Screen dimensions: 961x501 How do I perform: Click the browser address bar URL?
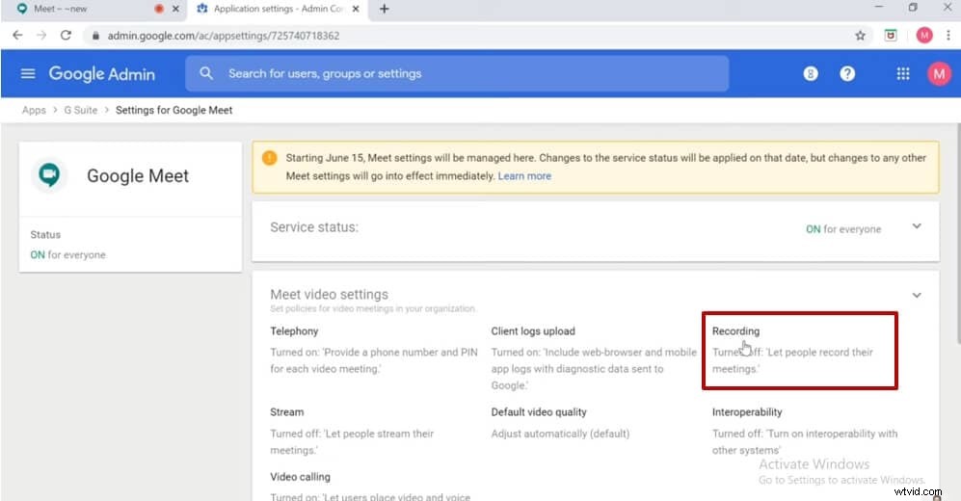(224, 36)
